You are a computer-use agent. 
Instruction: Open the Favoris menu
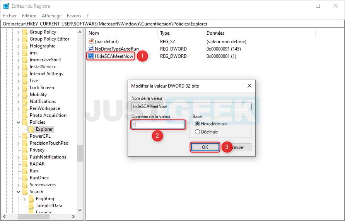click(74, 16)
